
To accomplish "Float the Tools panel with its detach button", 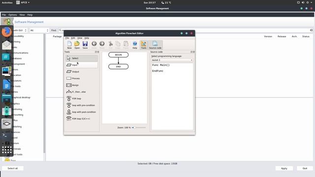I will click(x=96, y=52).
